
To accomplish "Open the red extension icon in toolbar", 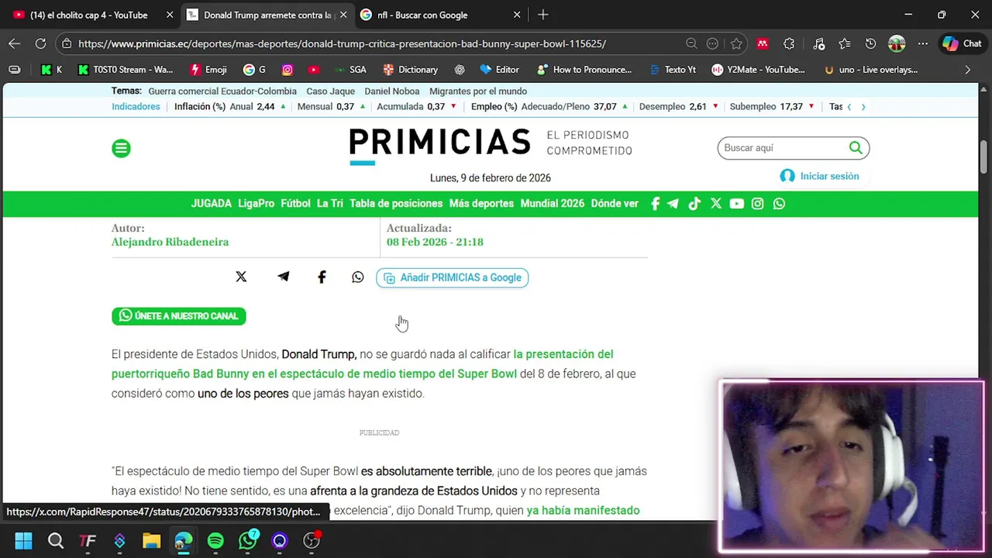I will point(763,43).
